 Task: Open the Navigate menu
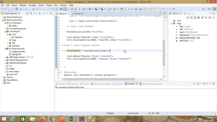(33, 5)
